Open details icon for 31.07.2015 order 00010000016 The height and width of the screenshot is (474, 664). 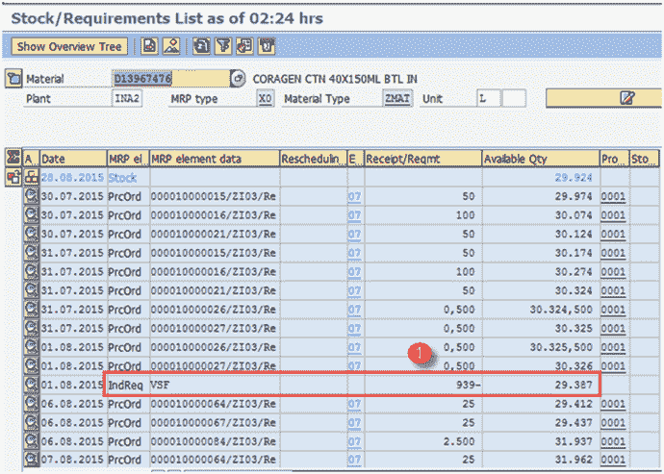[31, 271]
